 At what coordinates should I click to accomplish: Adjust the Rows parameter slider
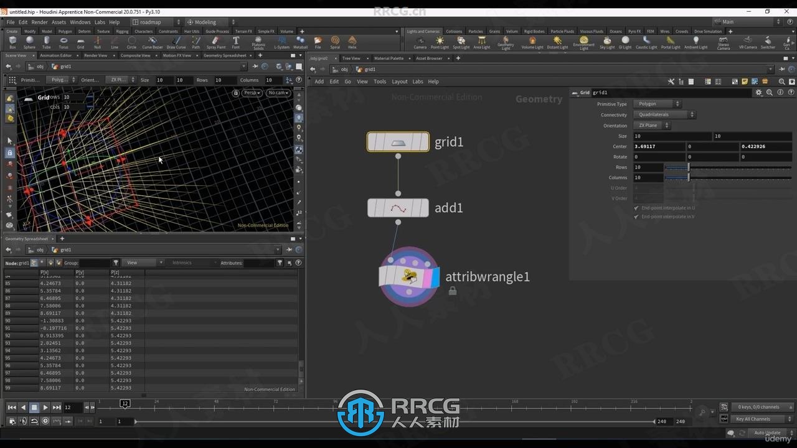click(728, 167)
